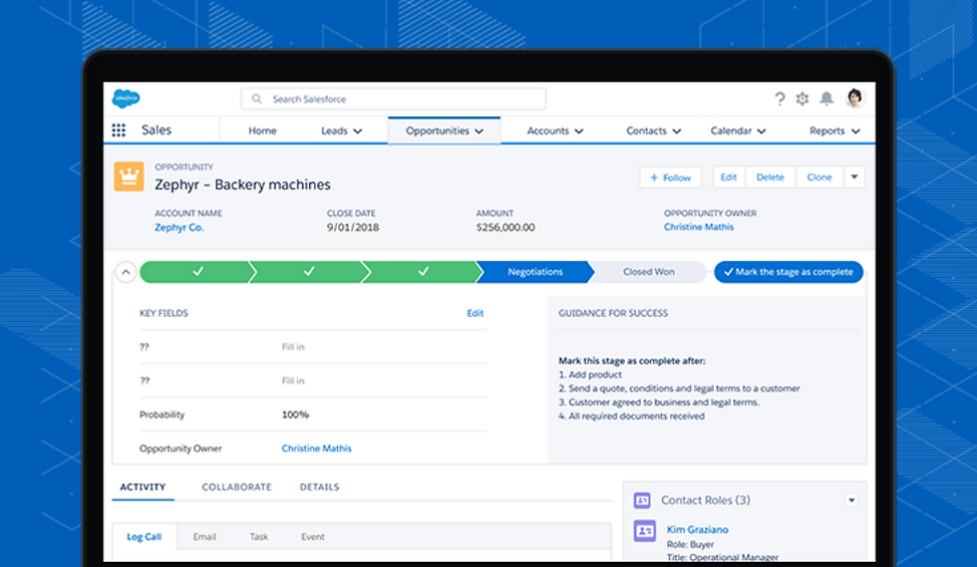
Task: Click the Follow button
Action: pos(670,177)
